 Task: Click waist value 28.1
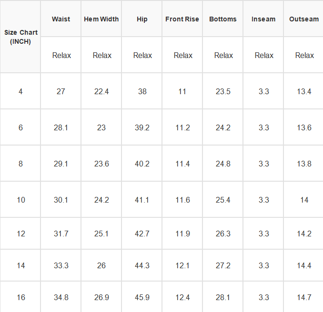pos(61,127)
